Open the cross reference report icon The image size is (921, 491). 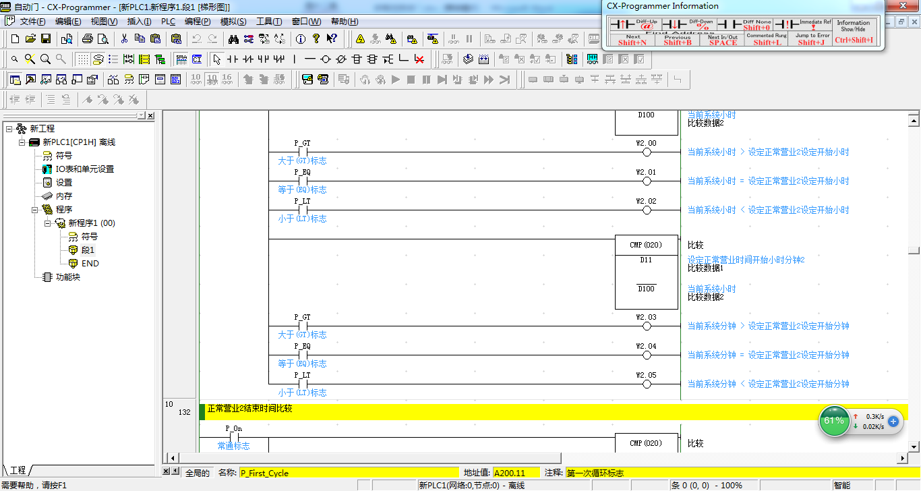[x=113, y=80]
